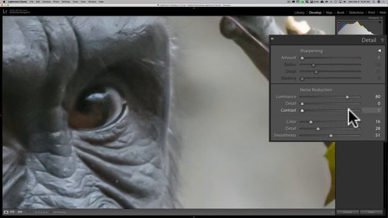Switch to the Library module

(x=299, y=12)
